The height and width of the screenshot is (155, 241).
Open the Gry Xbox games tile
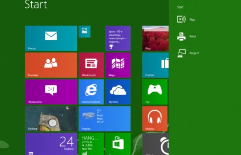155,92
